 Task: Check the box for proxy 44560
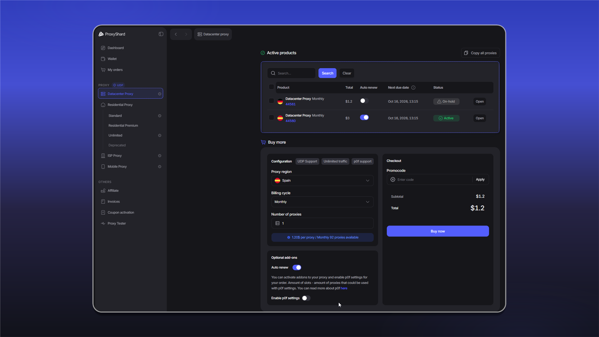pyautogui.click(x=271, y=118)
